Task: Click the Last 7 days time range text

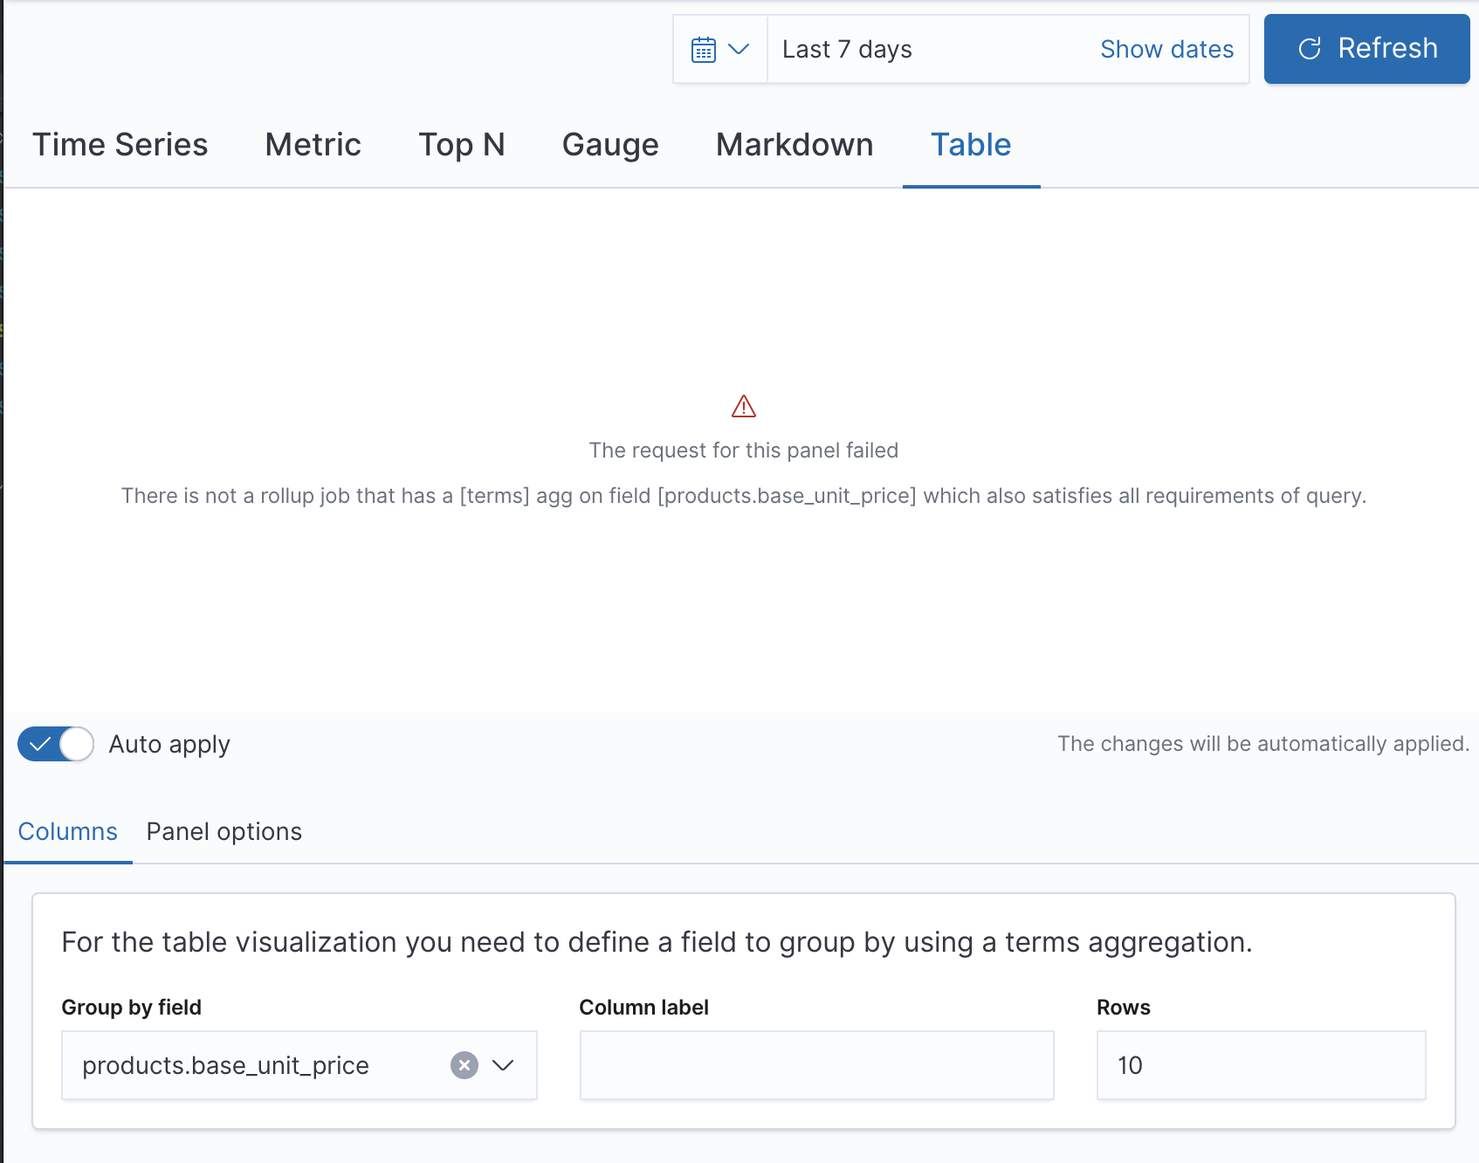Action: tap(846, 49)
